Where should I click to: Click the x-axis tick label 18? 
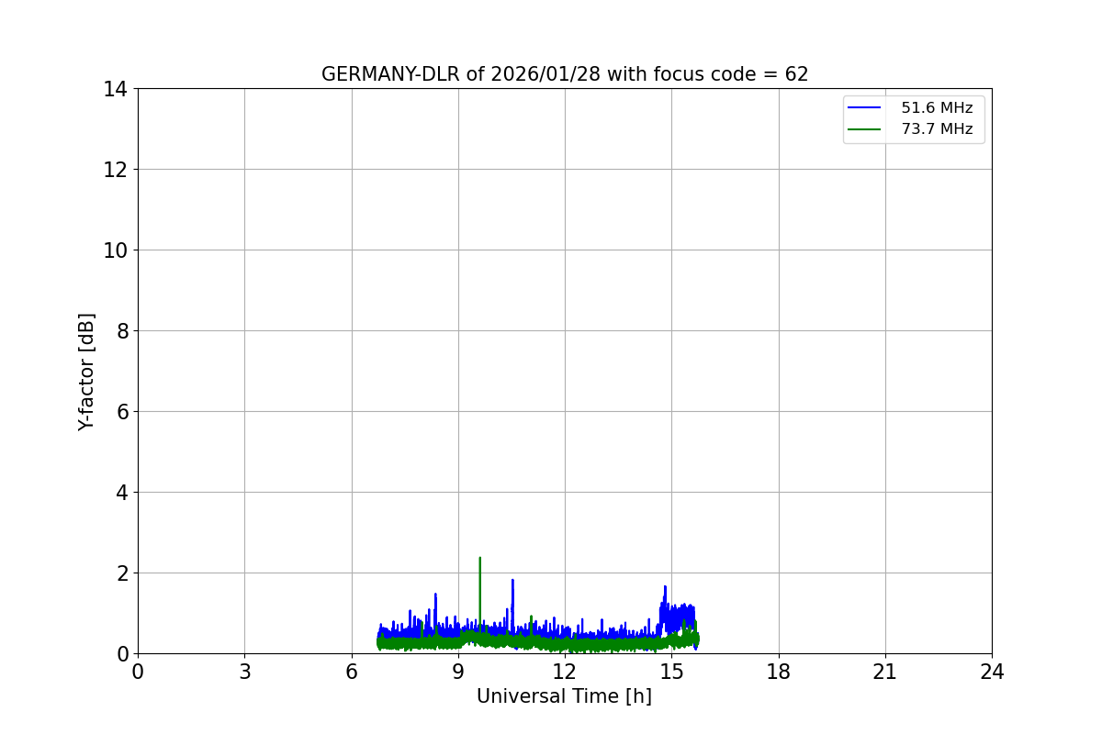pyautogui.click(x=779, y=672)
